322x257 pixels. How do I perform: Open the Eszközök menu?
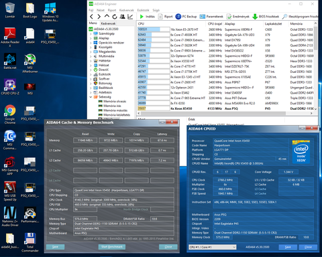(x=143, y=10)
